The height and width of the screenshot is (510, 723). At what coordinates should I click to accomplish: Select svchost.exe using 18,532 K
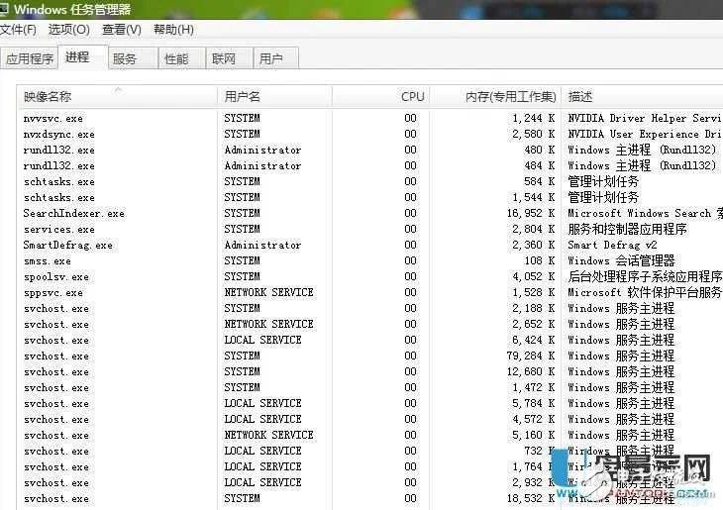(x=370, y=499)
